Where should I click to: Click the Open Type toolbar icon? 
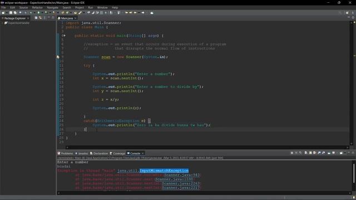coord(75,13)
